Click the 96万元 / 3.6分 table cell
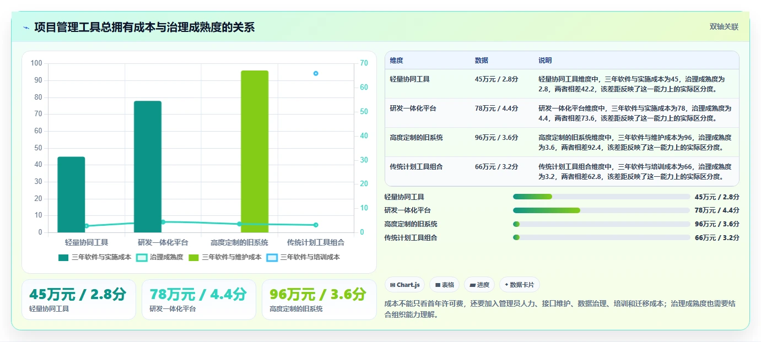Screen dimensions: 761x342 click(x=496, y=137)
